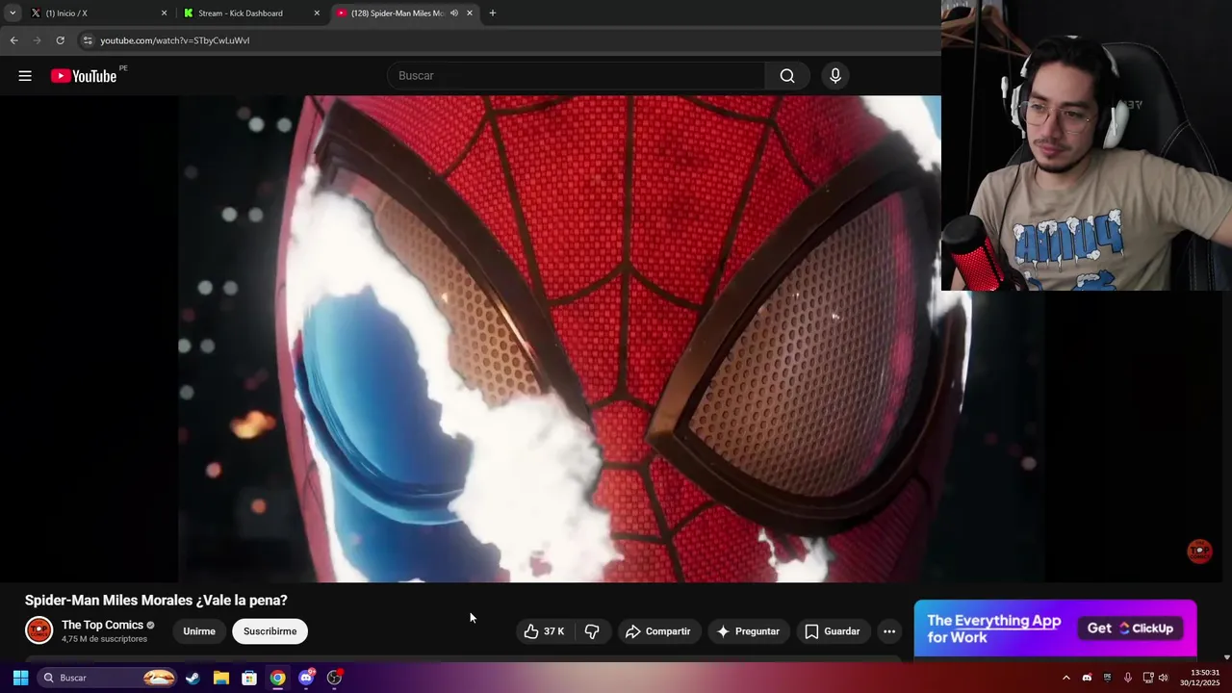Close the Spider-Man YouTube tab
1232x693 pixels.
pos(470,13)
